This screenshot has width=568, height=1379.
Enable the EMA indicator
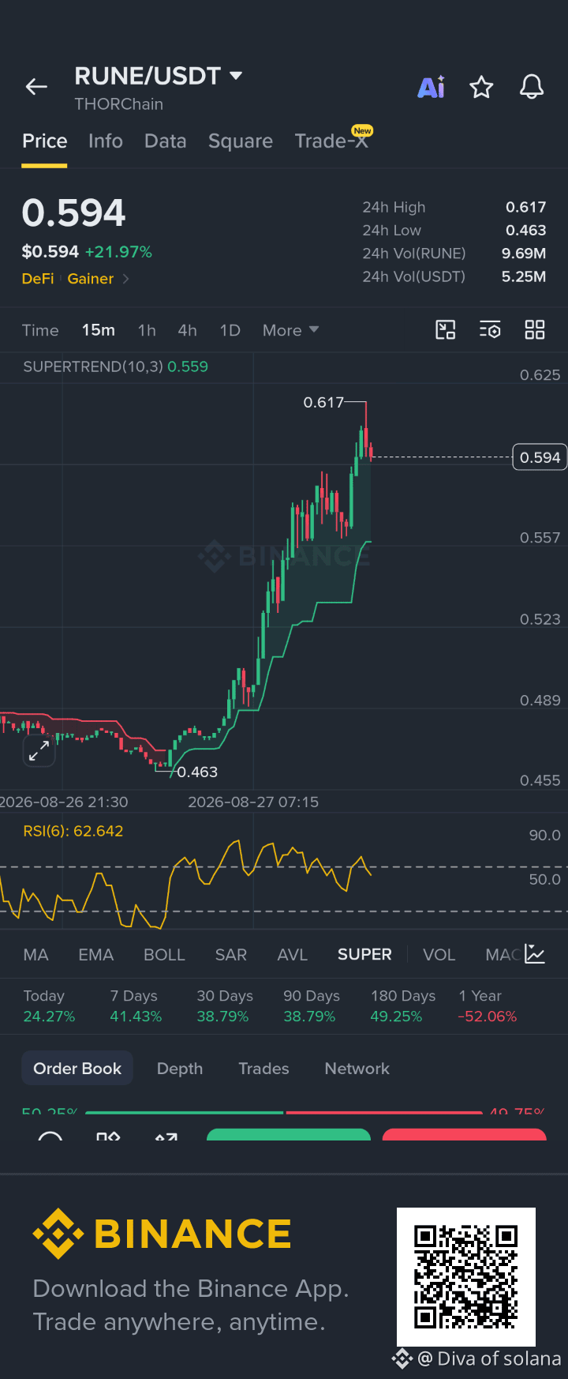coord(96,955)
